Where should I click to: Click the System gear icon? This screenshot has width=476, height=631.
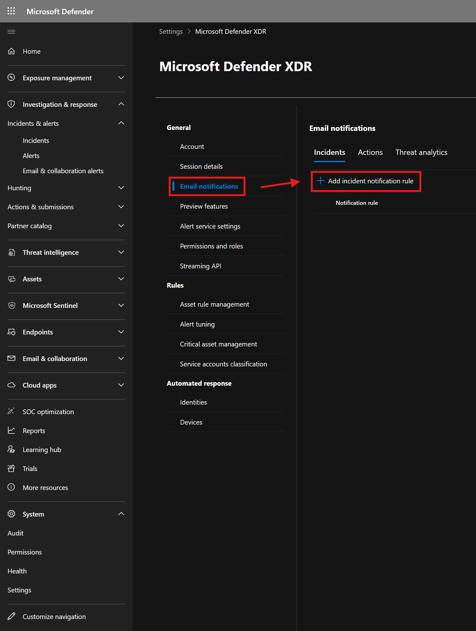point(11,514)
